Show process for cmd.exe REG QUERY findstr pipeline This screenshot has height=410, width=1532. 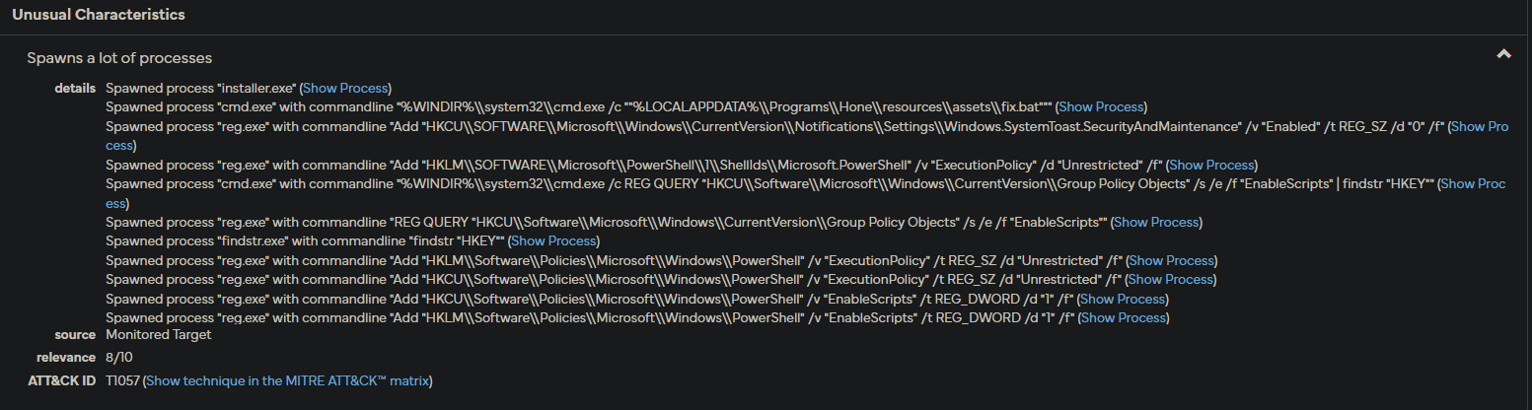coord(1471,183)
